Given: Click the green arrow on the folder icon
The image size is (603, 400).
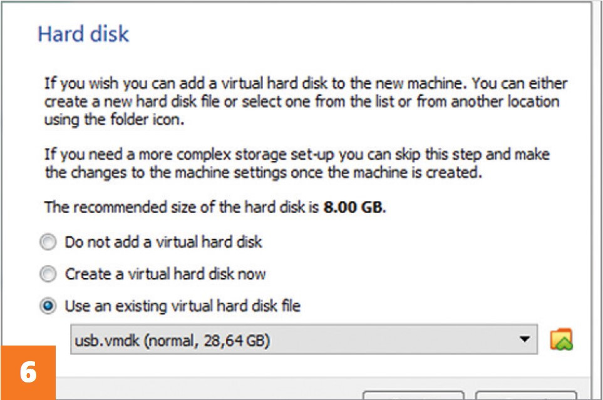Looking at the screenshot, I should 563,343.
